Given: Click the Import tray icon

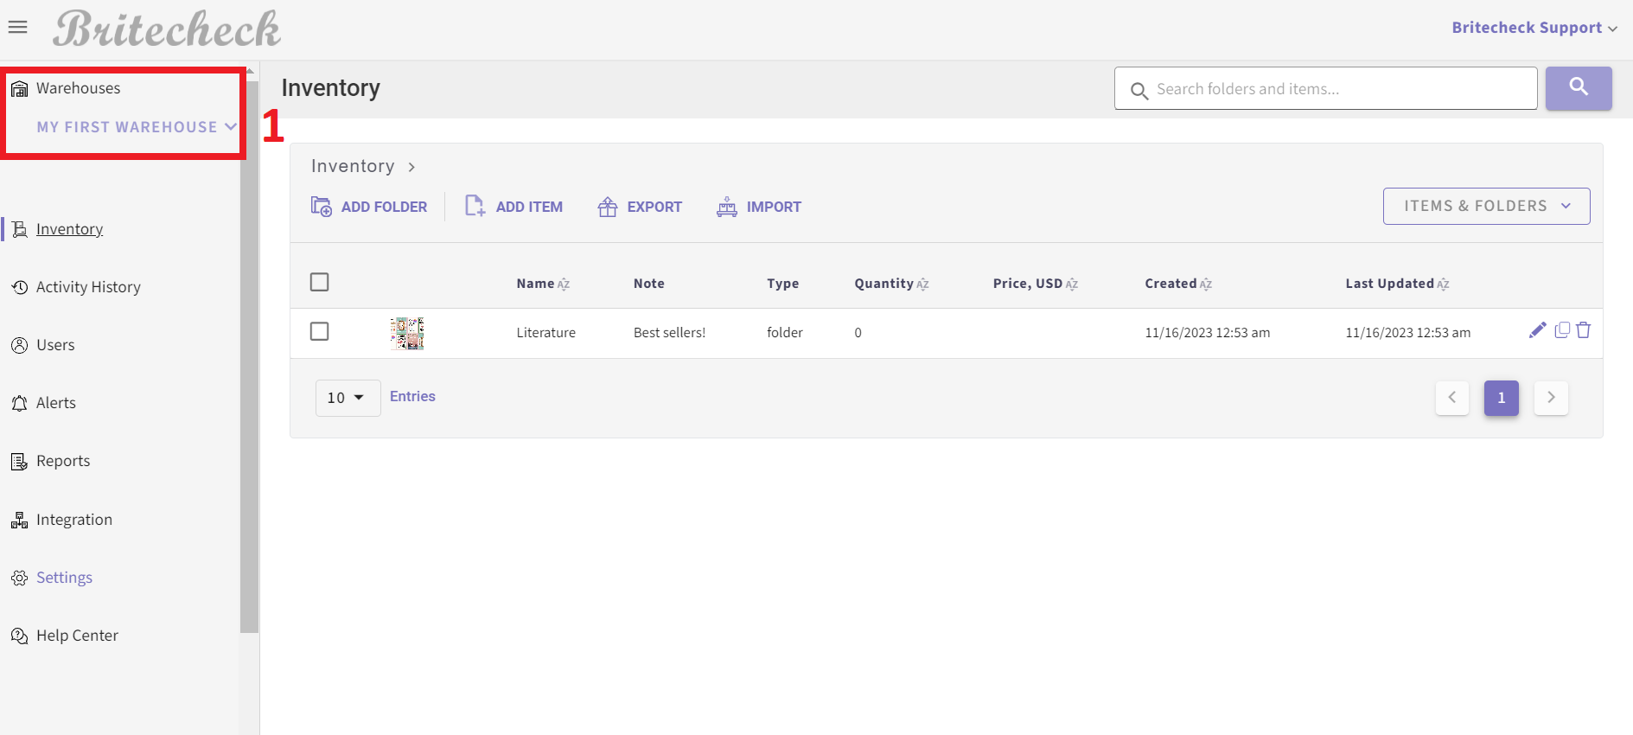Looking at the screenshot, I should (x=727, y=207).
